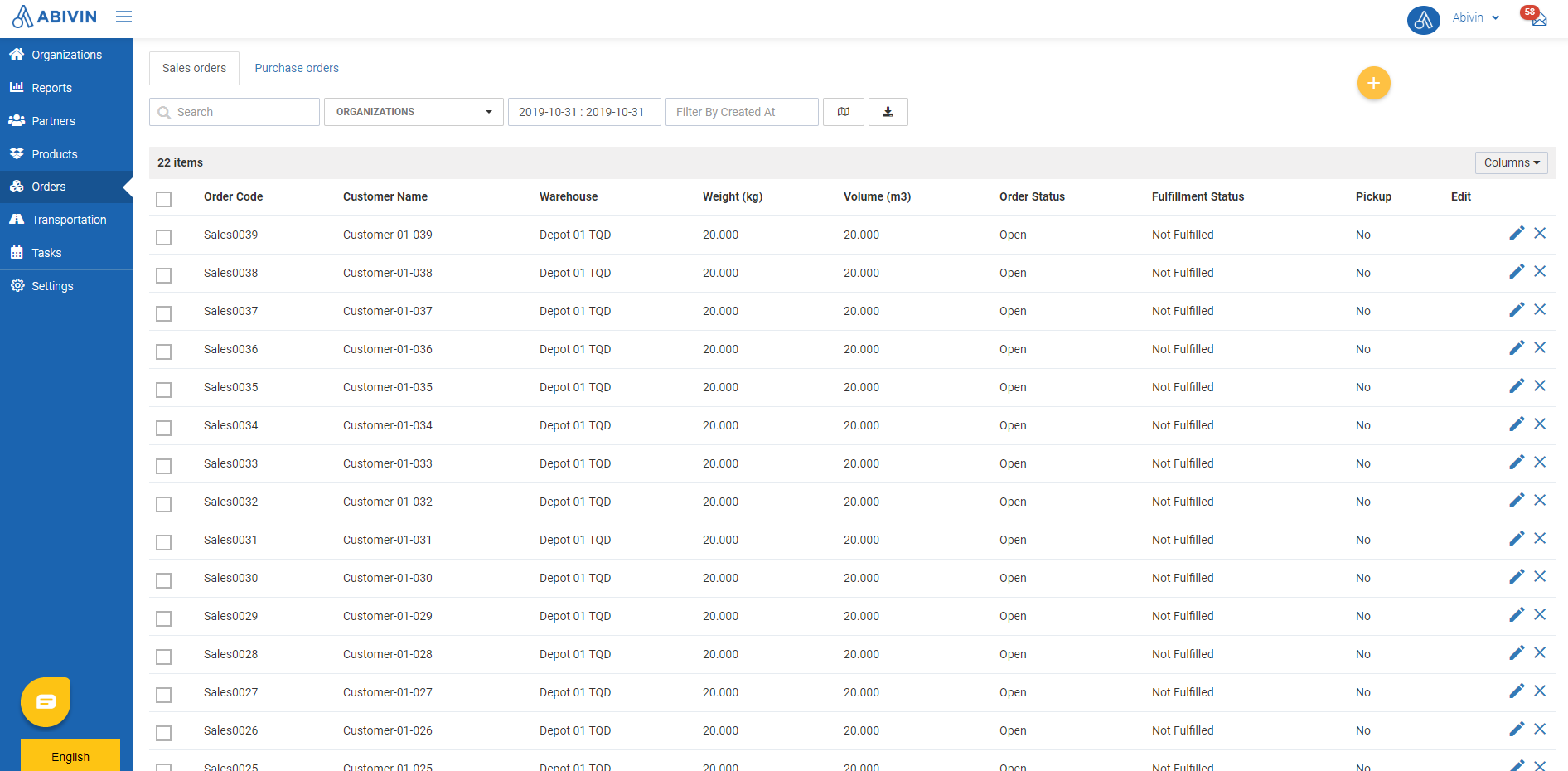Go to Partners in the sidebar

pyautogui.click(x=66, y=121)
